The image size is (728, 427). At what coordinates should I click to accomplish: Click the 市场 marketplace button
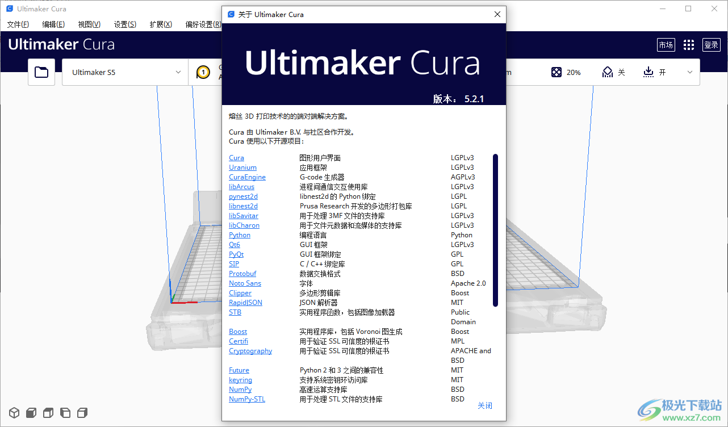pyautogui.click(x=666, y=45)
